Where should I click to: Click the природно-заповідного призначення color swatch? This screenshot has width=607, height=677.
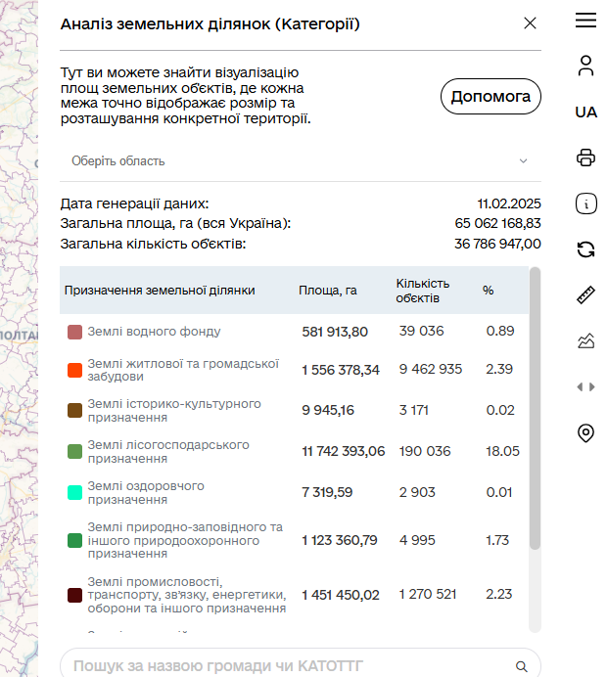[x=74, y=540]
